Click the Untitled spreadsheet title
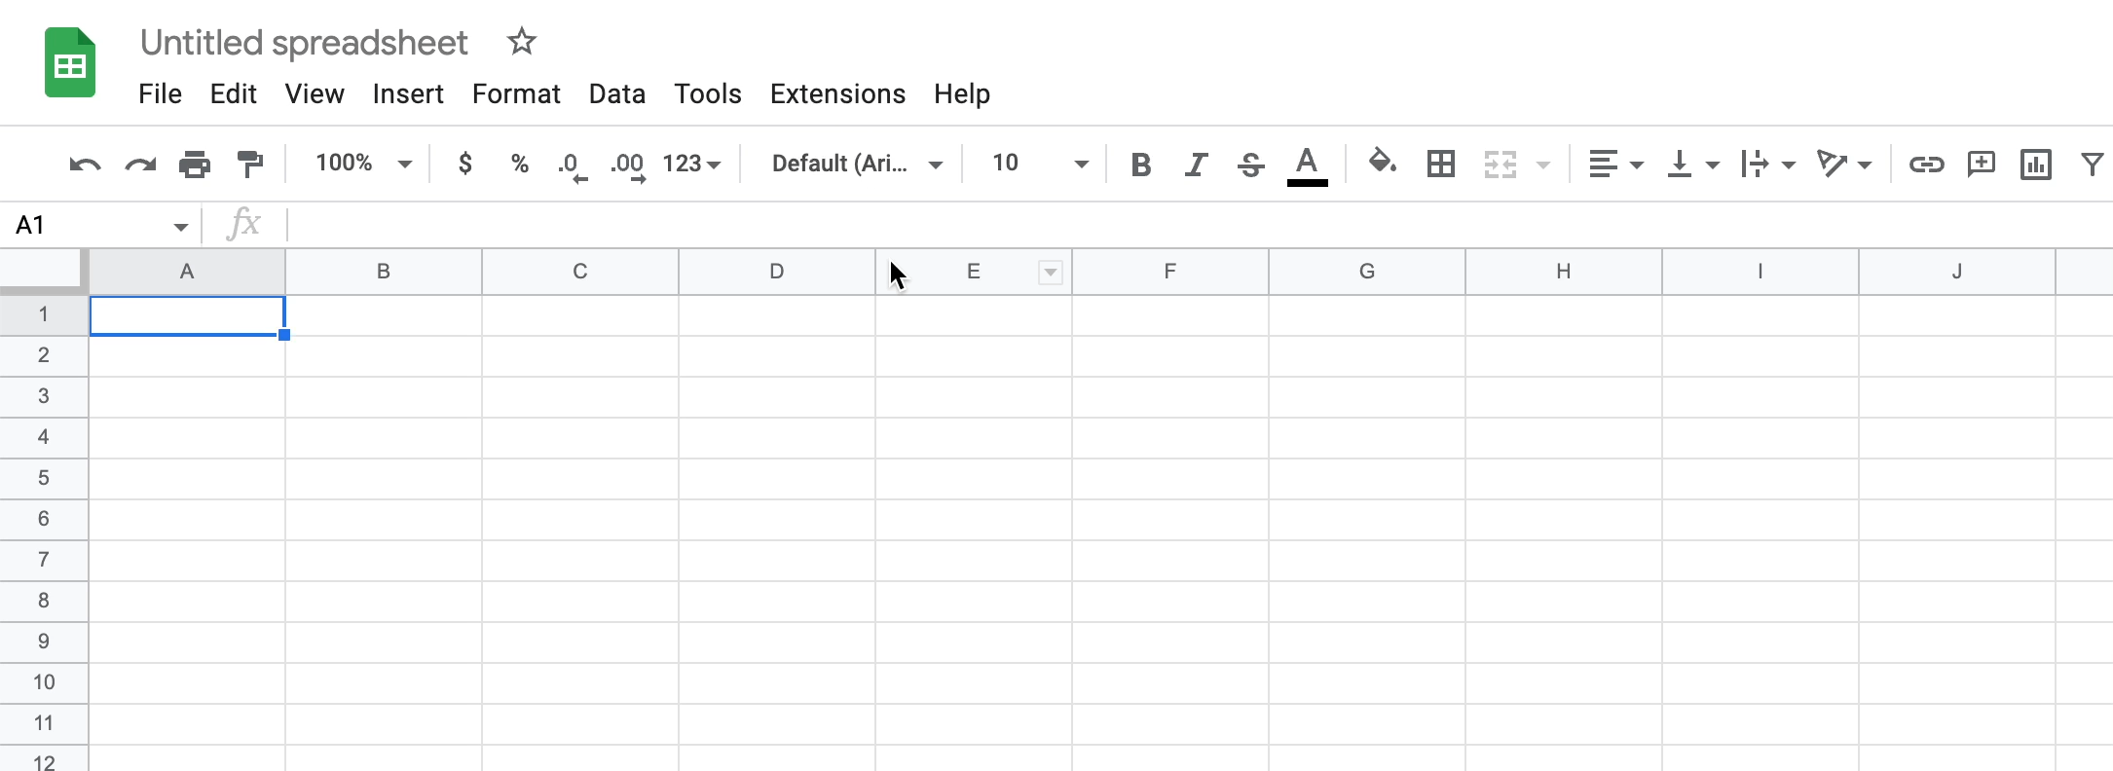Screen dimensions: 2113x771 point(304,43)
